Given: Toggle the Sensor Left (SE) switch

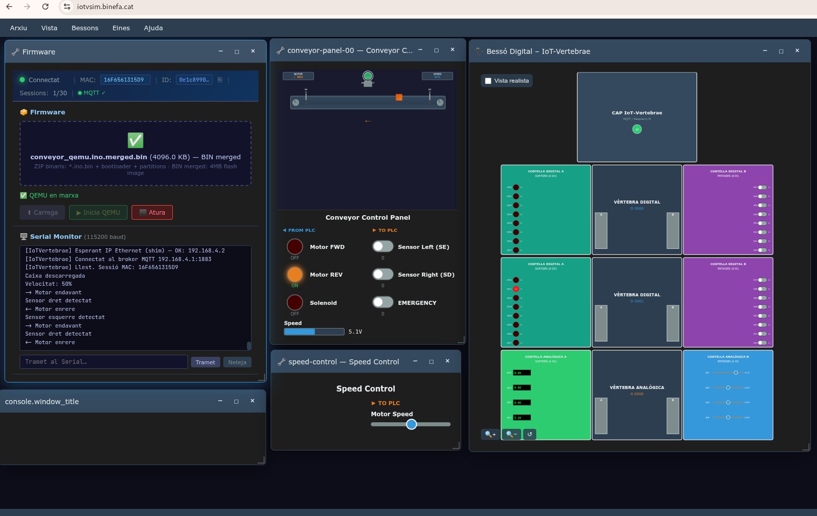Looking at the screenshot, I should coord(383,246).
